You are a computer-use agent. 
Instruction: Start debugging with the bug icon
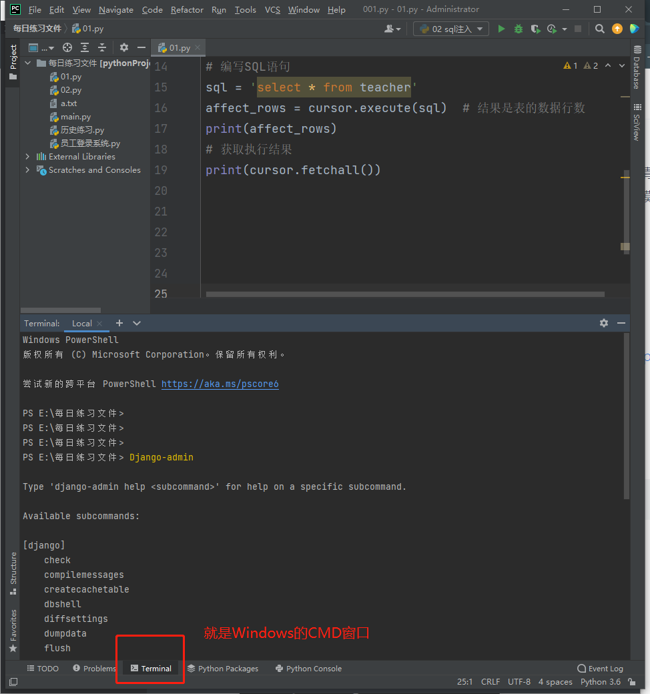pos(518,29)
